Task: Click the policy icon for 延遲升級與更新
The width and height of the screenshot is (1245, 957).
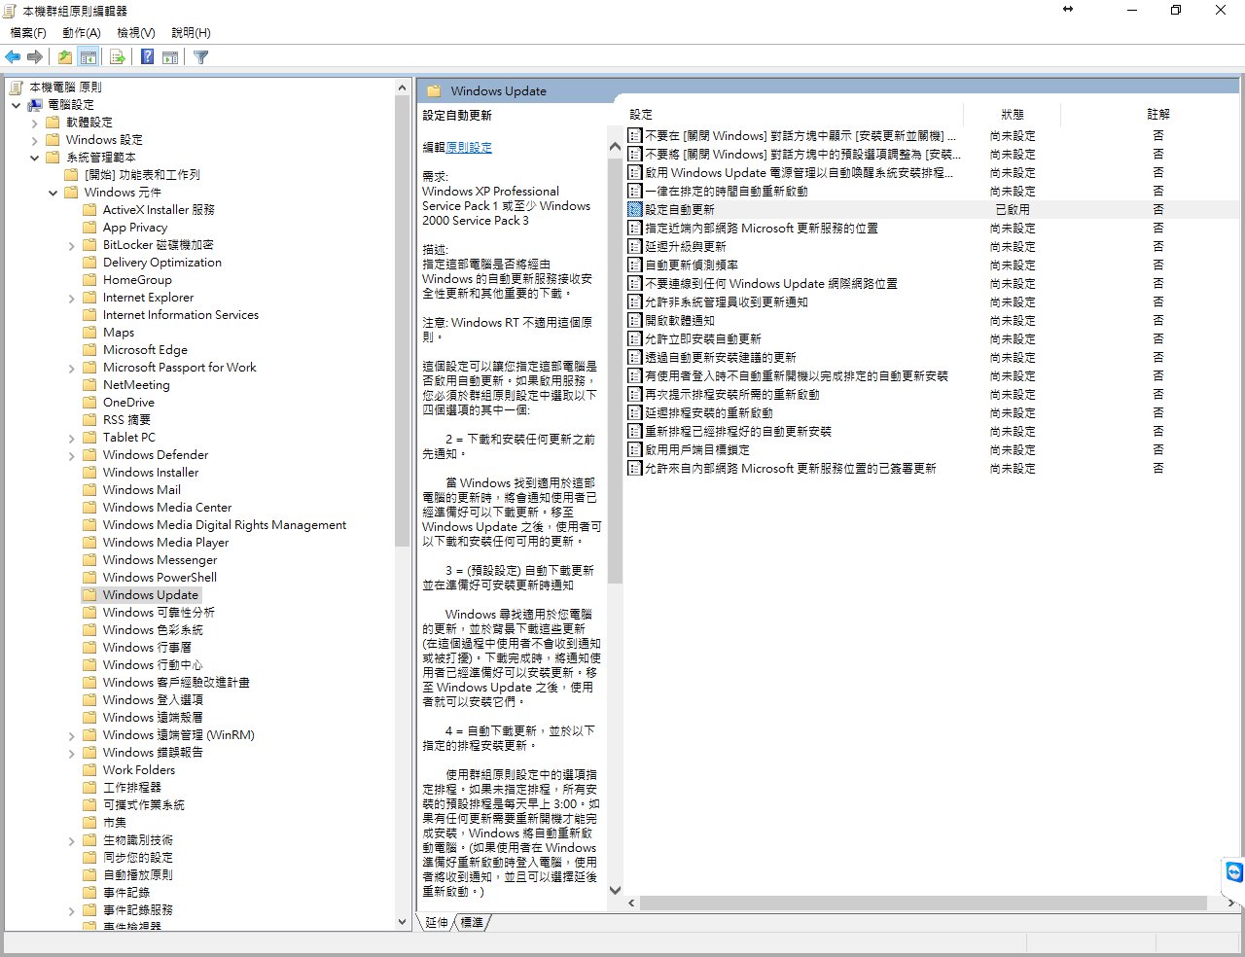Action: click(x=635, y=246)
